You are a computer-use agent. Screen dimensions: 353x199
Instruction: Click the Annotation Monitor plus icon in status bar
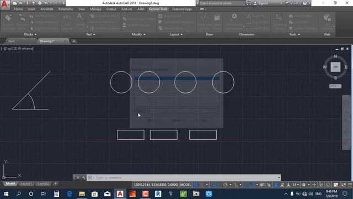(314, 185)
